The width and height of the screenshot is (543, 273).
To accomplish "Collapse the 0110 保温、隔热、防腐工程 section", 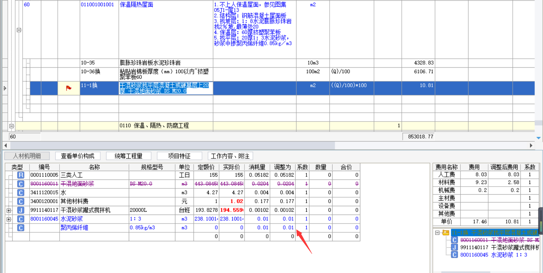I will point(11,126).
